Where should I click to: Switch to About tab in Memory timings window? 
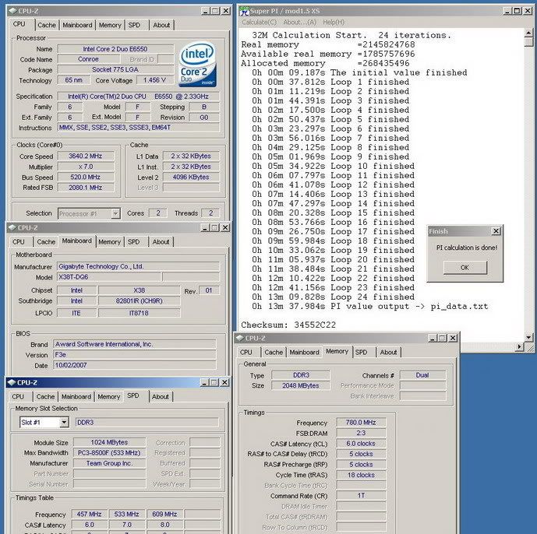tap(389, 352)
